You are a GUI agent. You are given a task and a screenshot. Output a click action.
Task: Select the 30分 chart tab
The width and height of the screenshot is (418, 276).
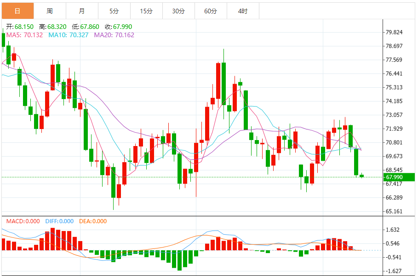click(x=179, y=11)
